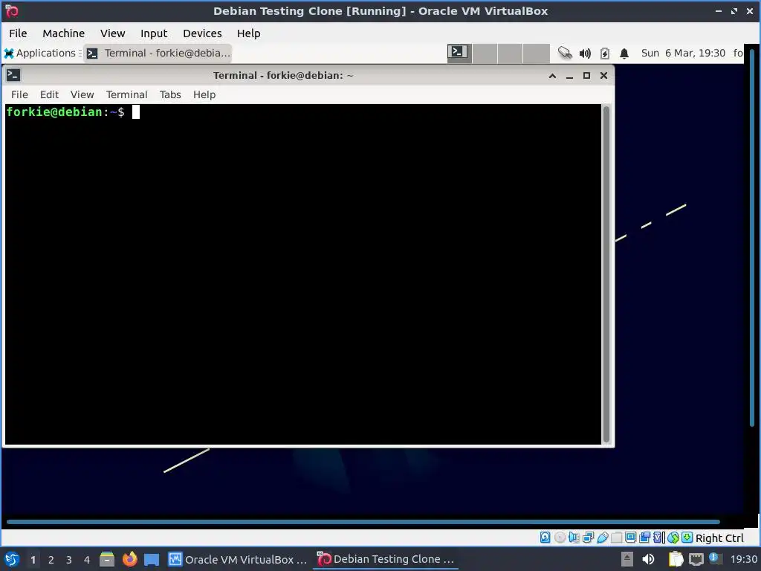The width and height of the screenshot is (761, 571).
Task: Click the Right Ctrl host key label
Action: tap(719, 538)
